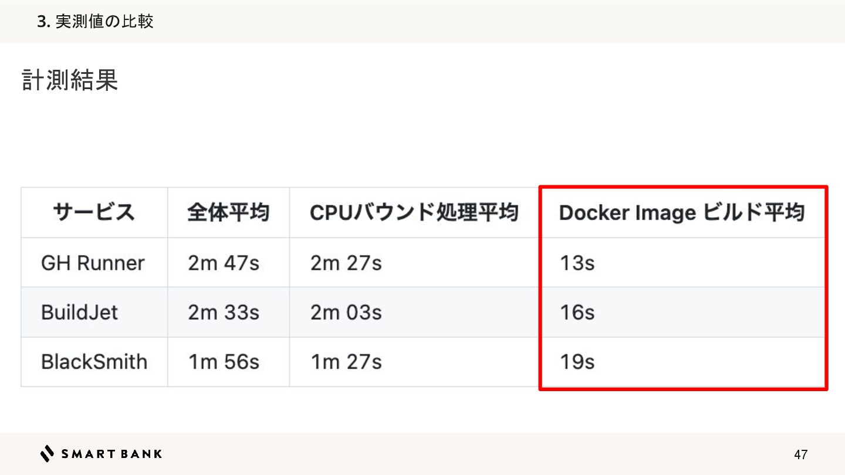The height and width of the screenshot is (475, 845).
Task: Click the 16s Docker build cell
Action: [x=576, y=312]
